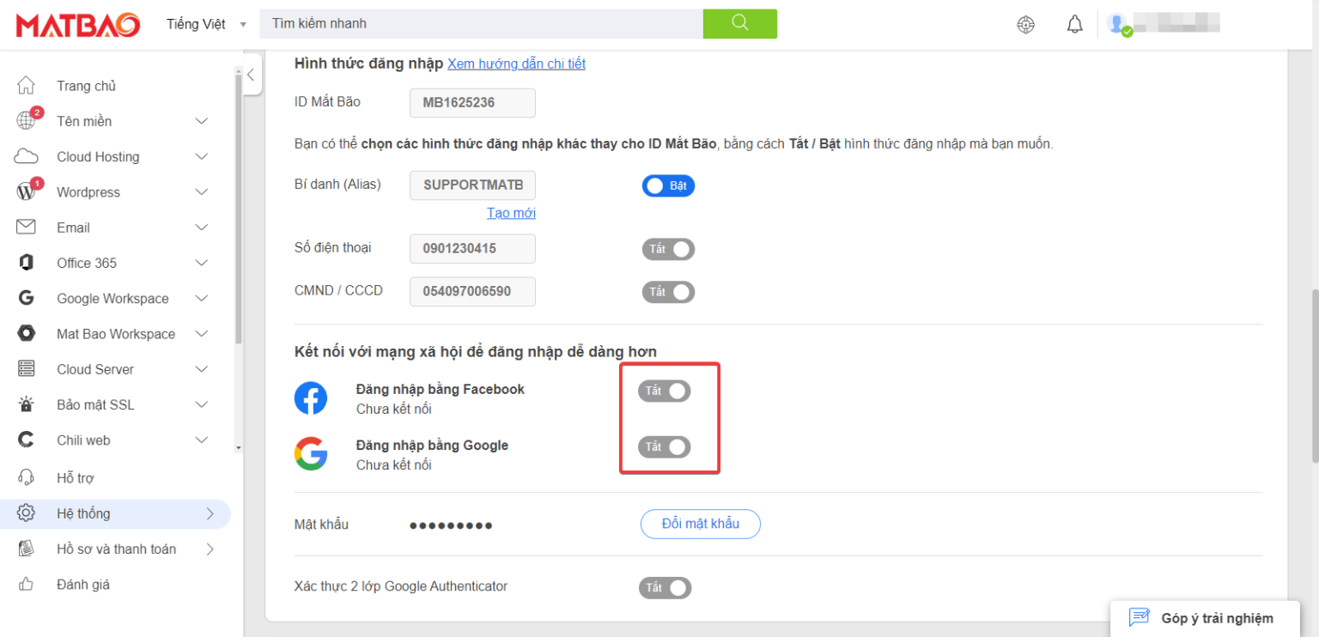Image resolution: width=1319 pixels, height=637 pixels.
Task: Open the notification bell icon
Action: [x=1074, y=24]
